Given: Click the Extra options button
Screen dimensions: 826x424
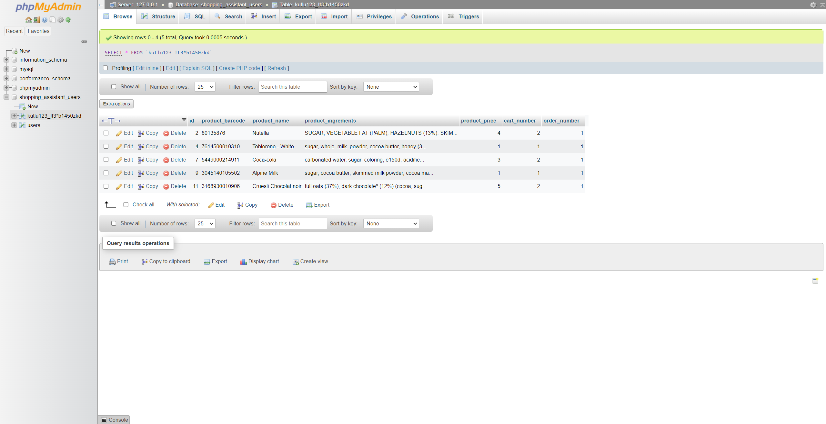Looking at the screenshot, I should pyautogui.click(x=116, y=104).
